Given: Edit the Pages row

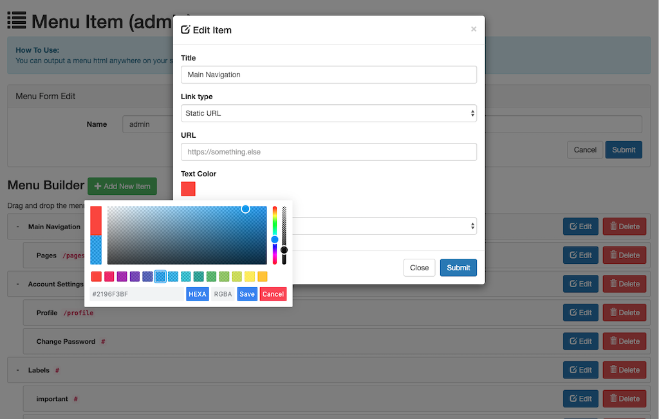Looking at the screenshot, I should click(580, 255).
